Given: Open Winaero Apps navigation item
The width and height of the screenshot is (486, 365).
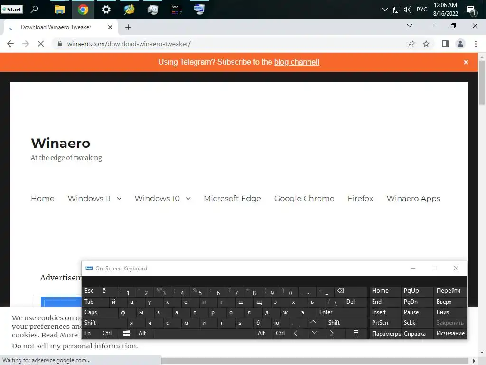Looking at the screenshot, I should 413,198.
